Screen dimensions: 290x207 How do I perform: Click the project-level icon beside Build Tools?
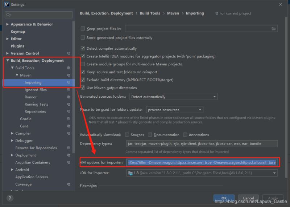(69, 68)
